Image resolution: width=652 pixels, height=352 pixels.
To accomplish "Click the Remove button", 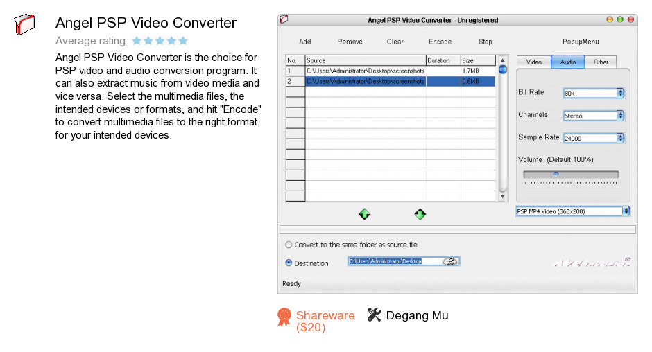I will (350, 42).
